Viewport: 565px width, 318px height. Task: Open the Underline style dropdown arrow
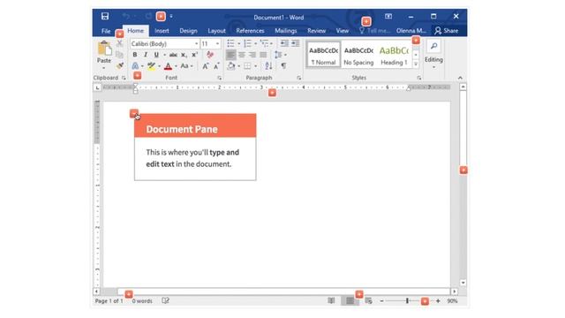[x=165, y=55]
